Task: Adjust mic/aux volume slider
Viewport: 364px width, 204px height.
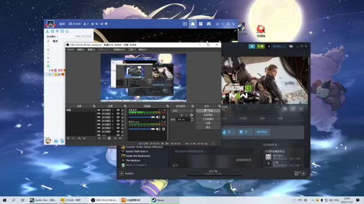Action: click(x=142, y=129)
